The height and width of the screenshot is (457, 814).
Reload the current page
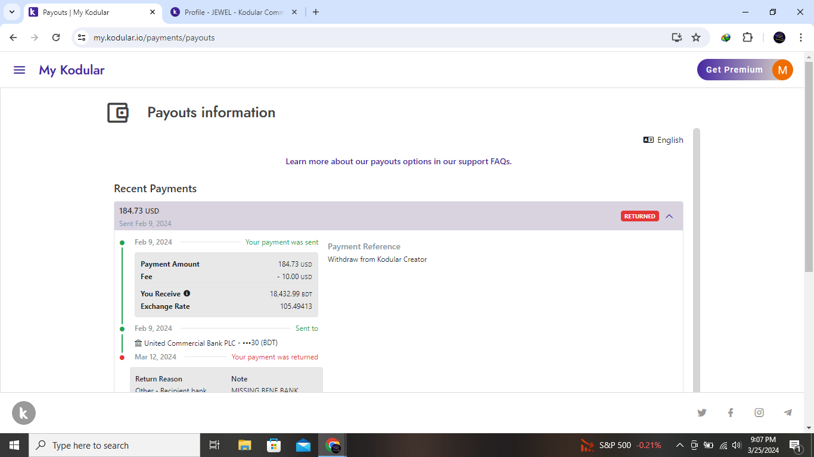point(56,37)
